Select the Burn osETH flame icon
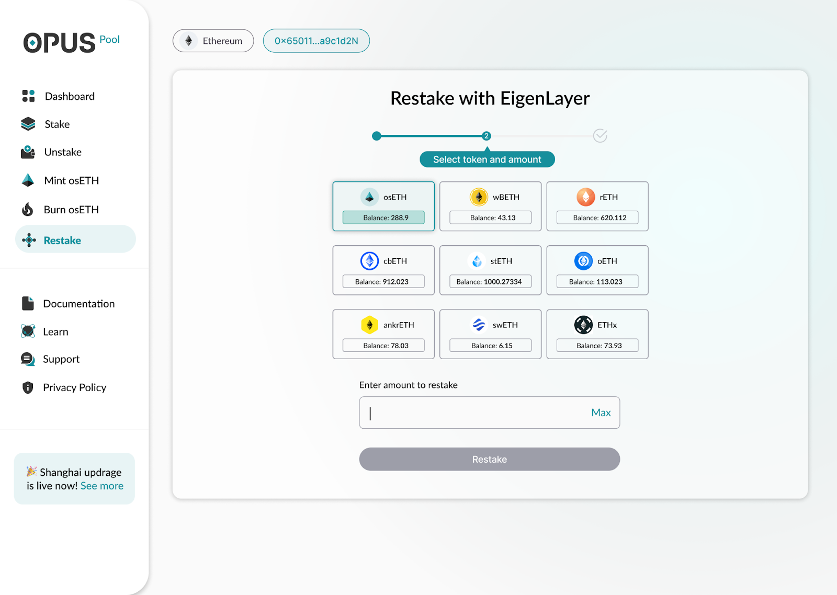This screenshot has width=837, height=595. click(27, 209)
